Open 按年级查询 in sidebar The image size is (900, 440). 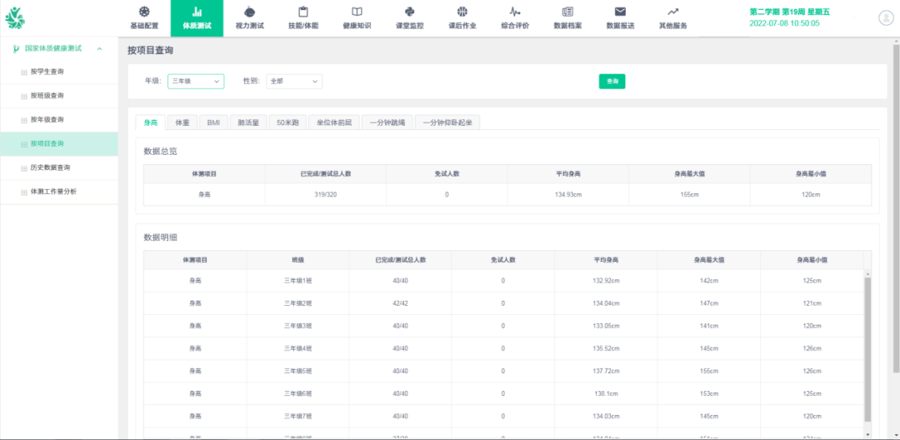coord(59,120)
